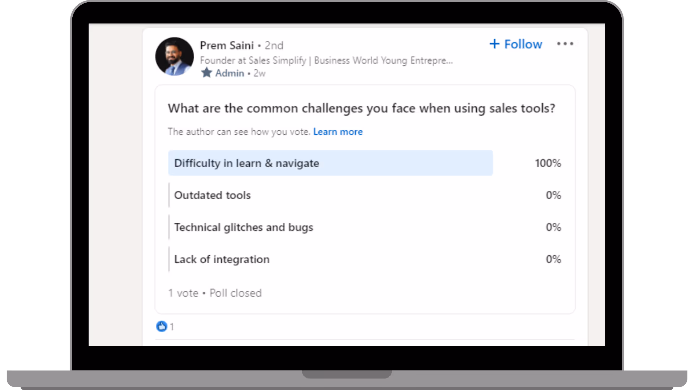Click the 1 vote count text
The width and height of the screenshot is (694, 390).
[x=183, y=293]
